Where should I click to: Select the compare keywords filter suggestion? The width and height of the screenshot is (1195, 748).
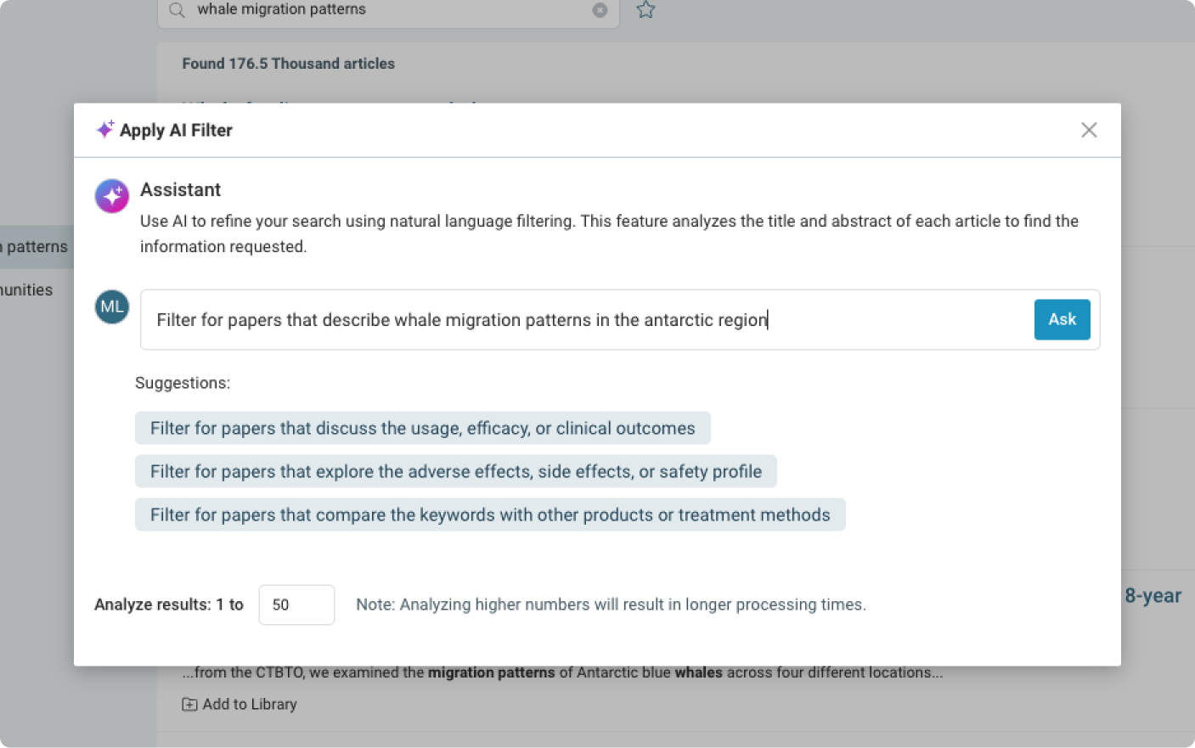tap(489, 515)
